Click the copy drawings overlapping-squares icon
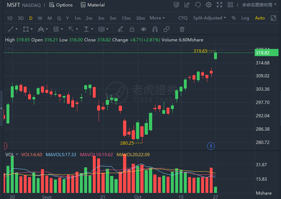 (x=167, y=29)
